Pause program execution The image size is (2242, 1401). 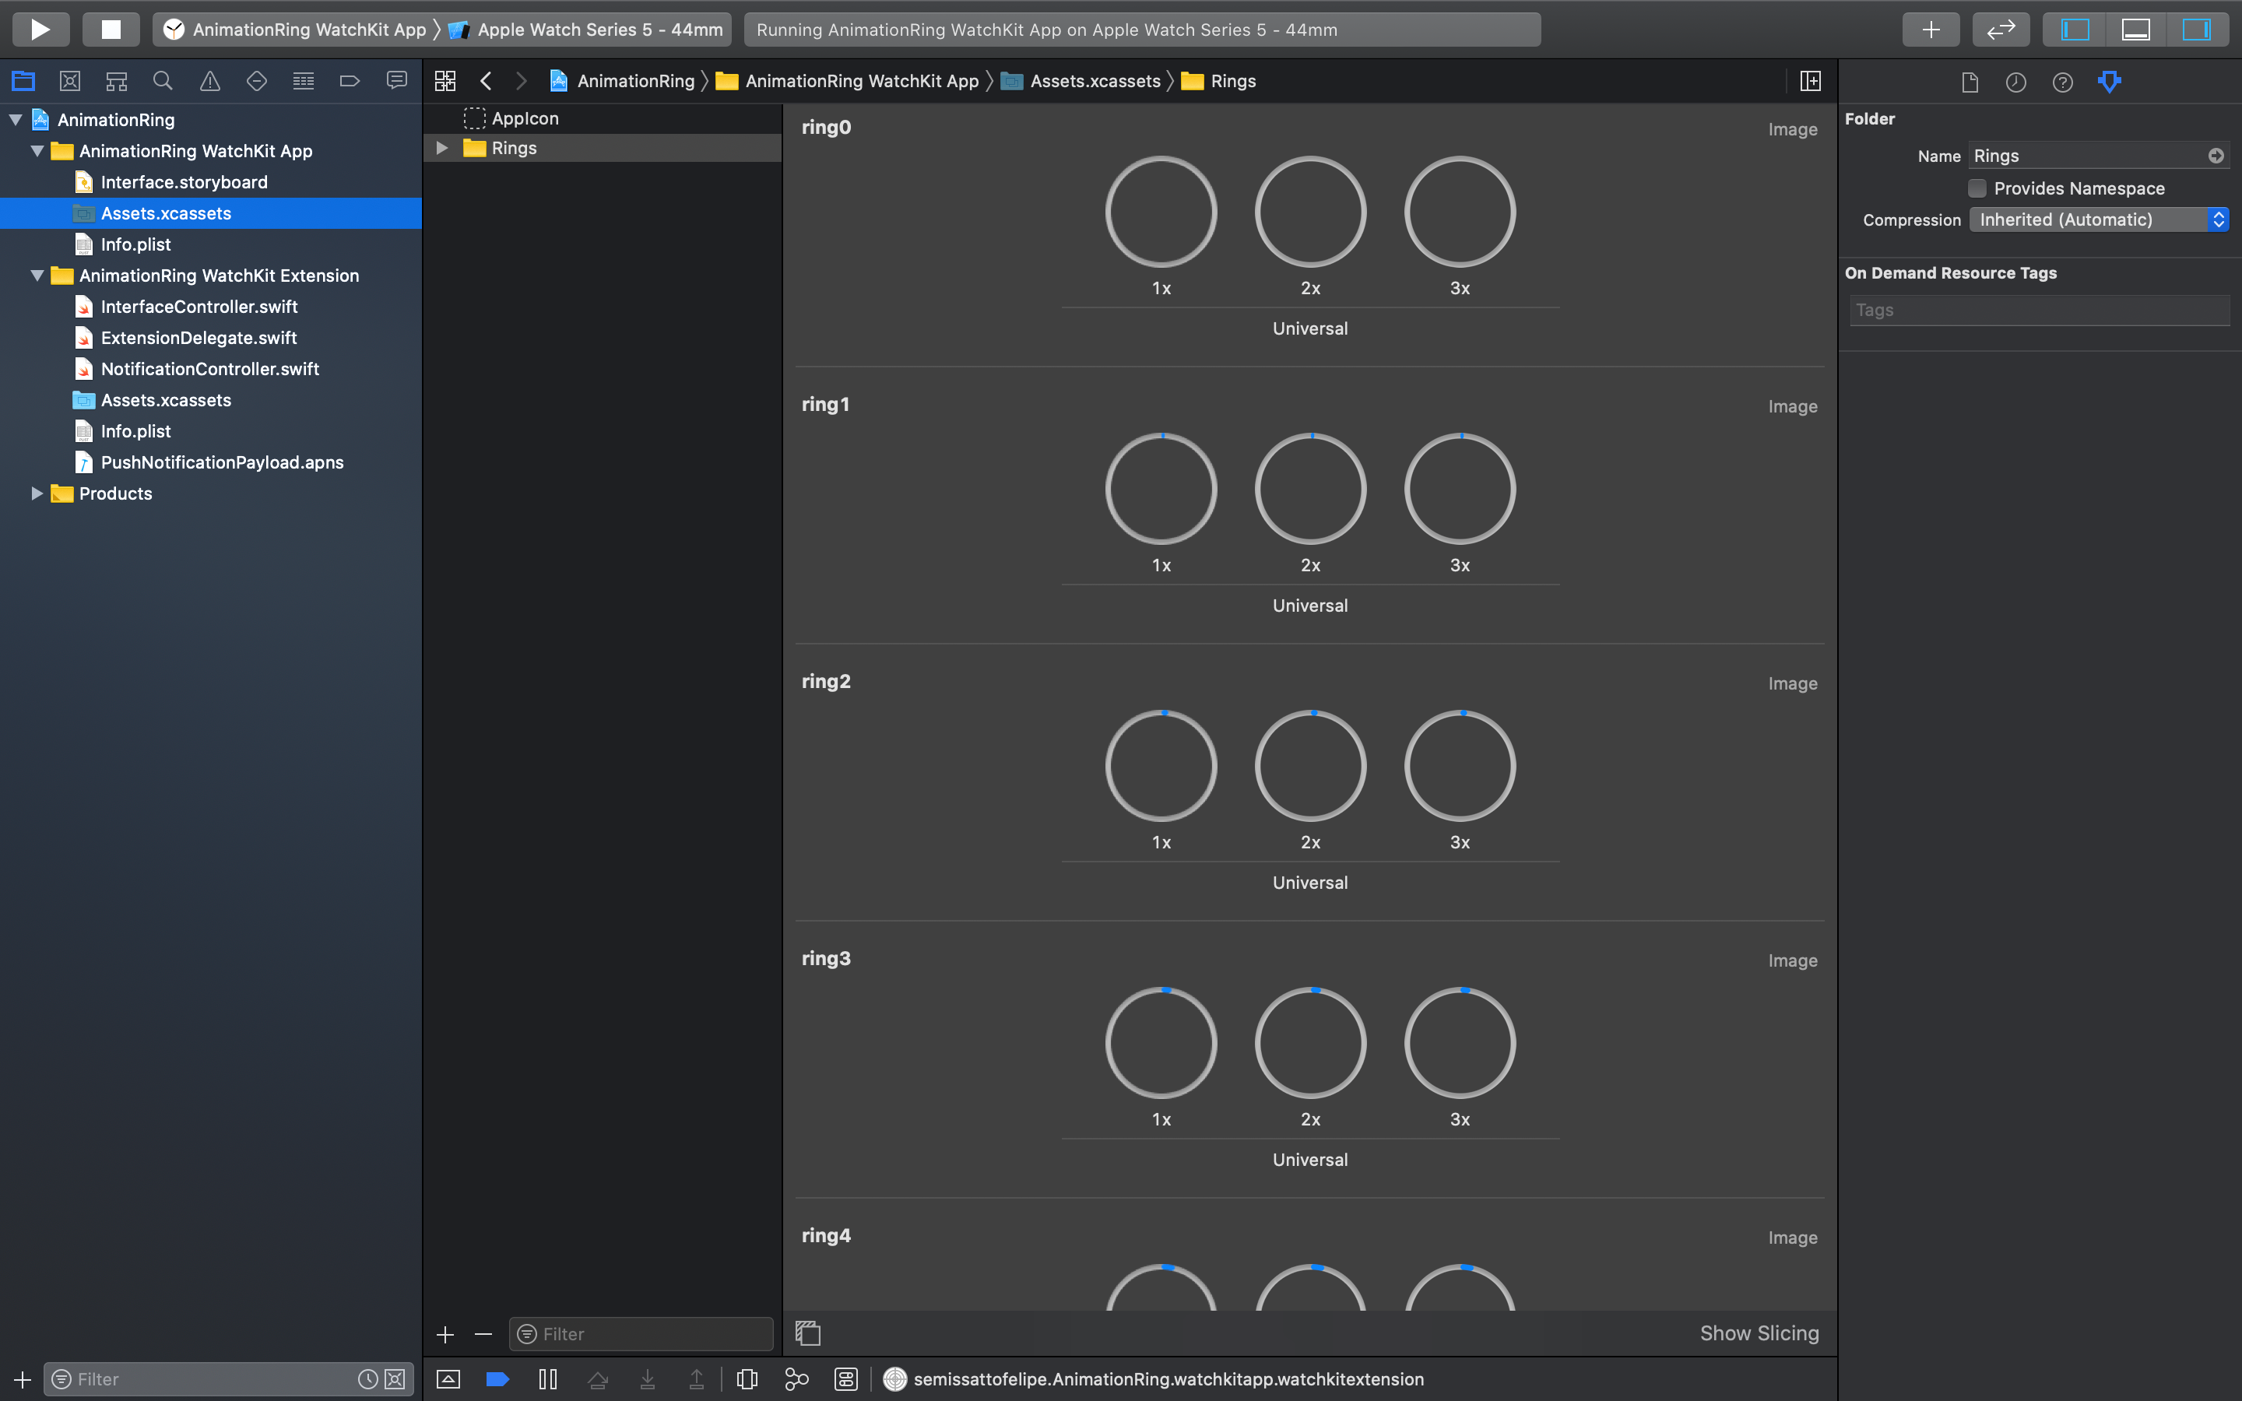pos(547,1378)
